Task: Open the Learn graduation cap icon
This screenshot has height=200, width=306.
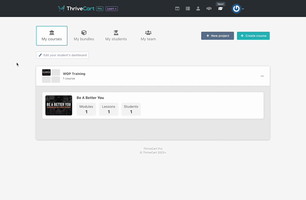Action: pos(220,9)
